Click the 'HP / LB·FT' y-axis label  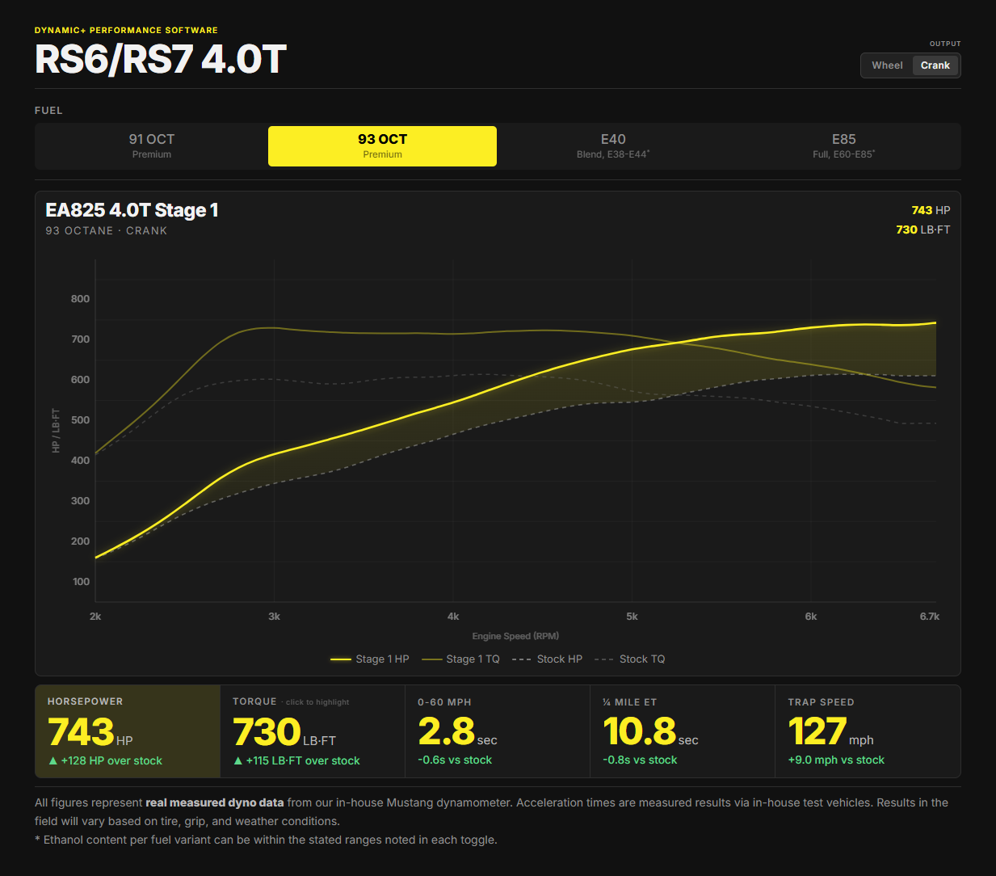(56, 430)
